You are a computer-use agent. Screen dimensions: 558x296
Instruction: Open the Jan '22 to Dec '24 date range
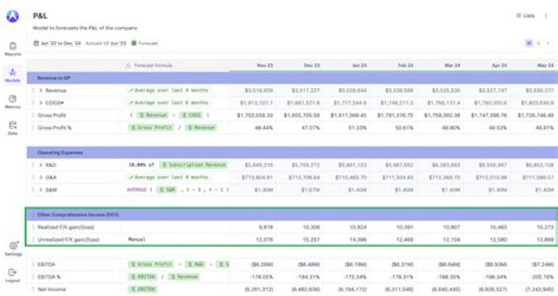[57, 43]
